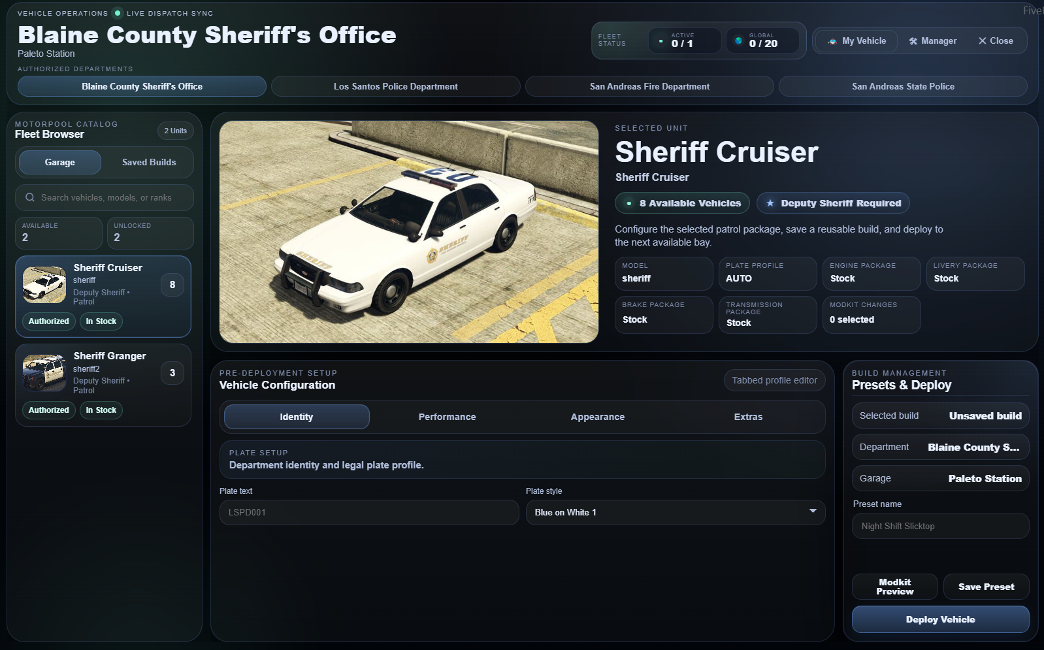
Task: Switch to Saved Builds tab
Action: point(149,162)
